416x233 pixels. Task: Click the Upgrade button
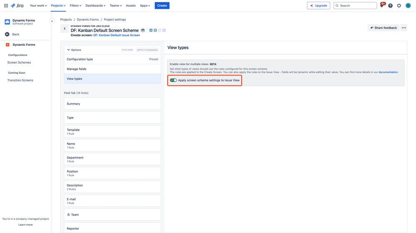(319, 5)
